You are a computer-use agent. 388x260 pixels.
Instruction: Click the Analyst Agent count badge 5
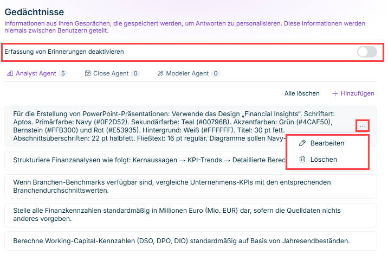coord(63,73)
